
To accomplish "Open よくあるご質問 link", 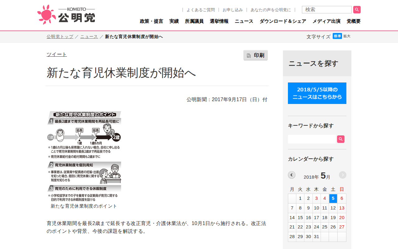I will click(x=201, y=10).
